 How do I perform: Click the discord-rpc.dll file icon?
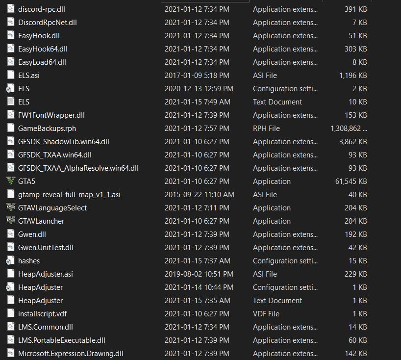click(10, 9)
